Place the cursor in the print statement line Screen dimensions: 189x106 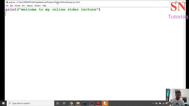(x=53, y=9)
